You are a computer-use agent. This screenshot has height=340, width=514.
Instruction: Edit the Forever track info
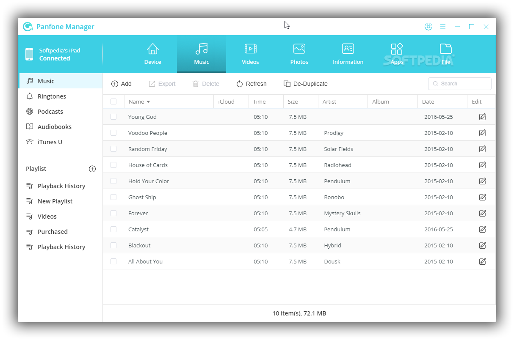tap(482, 213)
